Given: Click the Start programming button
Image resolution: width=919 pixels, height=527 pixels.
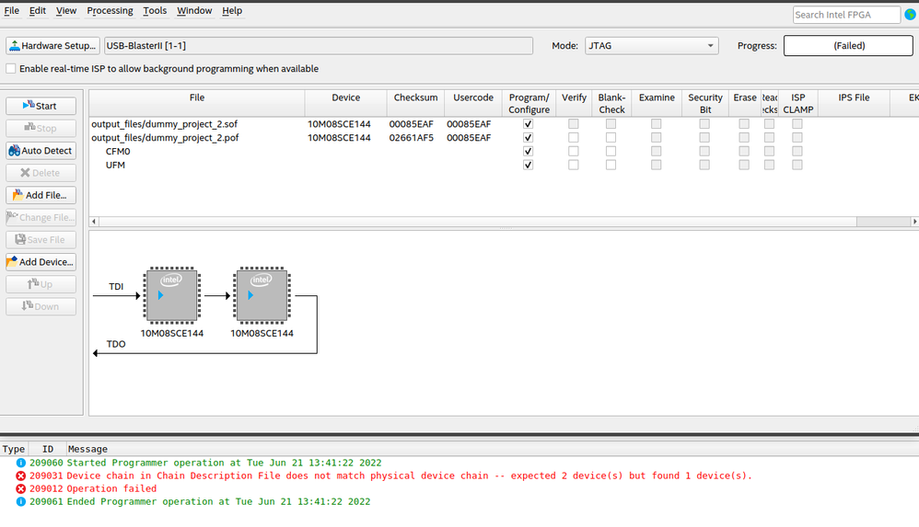Looking at the screenshot, I should tap(41, 106).
